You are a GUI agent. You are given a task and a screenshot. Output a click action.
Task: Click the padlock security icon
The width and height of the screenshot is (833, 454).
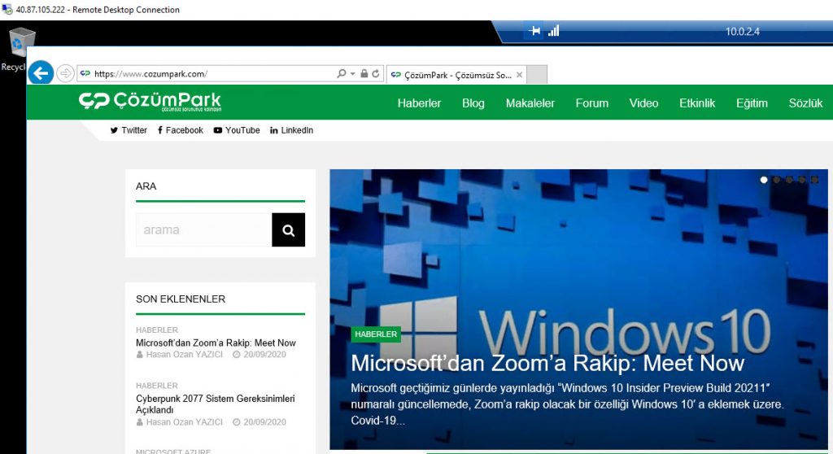click(364, 73)
